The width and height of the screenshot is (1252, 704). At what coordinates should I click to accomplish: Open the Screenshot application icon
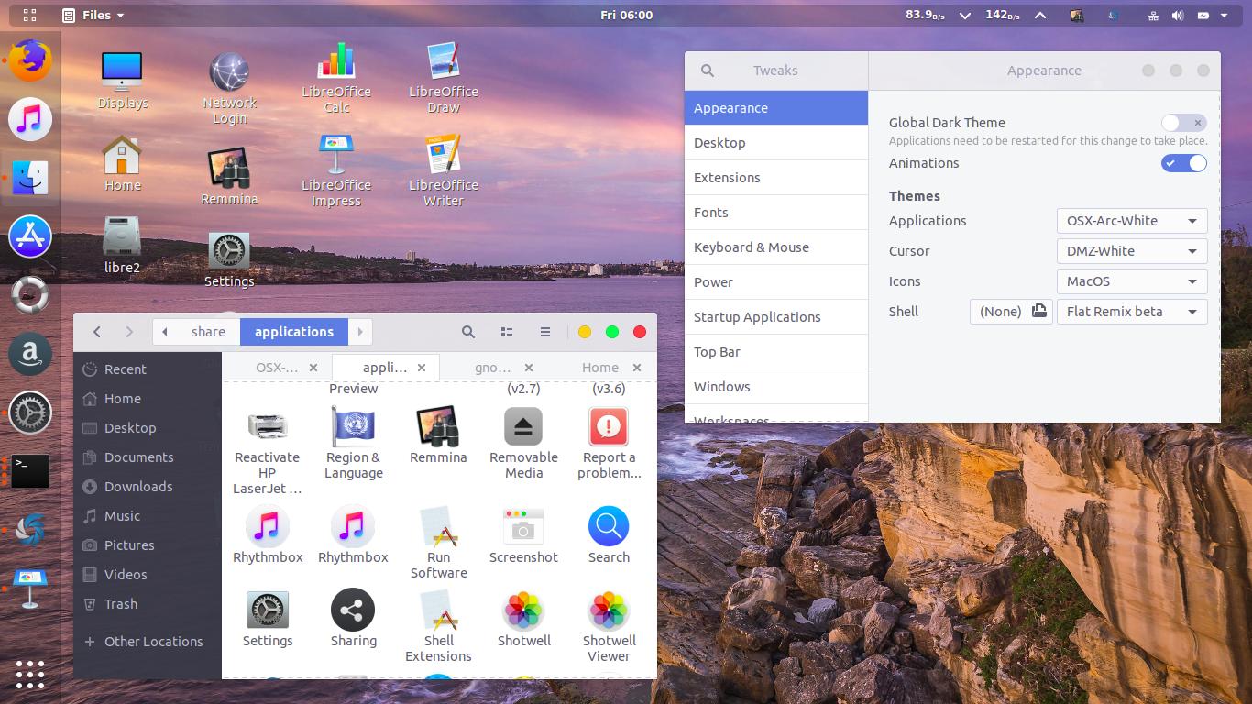(523, 524)
